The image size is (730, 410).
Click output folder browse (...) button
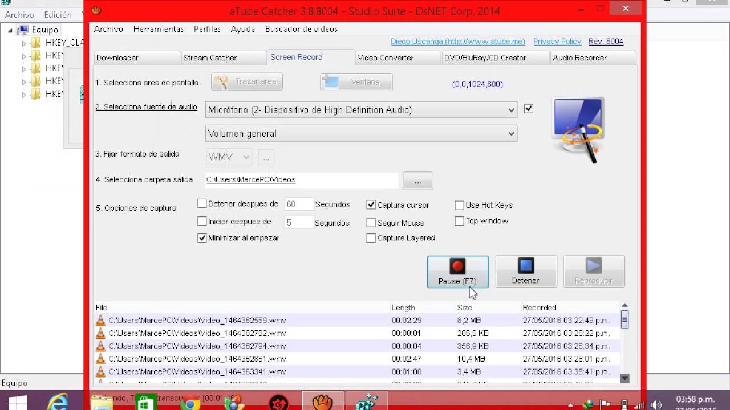coord(418,181)
